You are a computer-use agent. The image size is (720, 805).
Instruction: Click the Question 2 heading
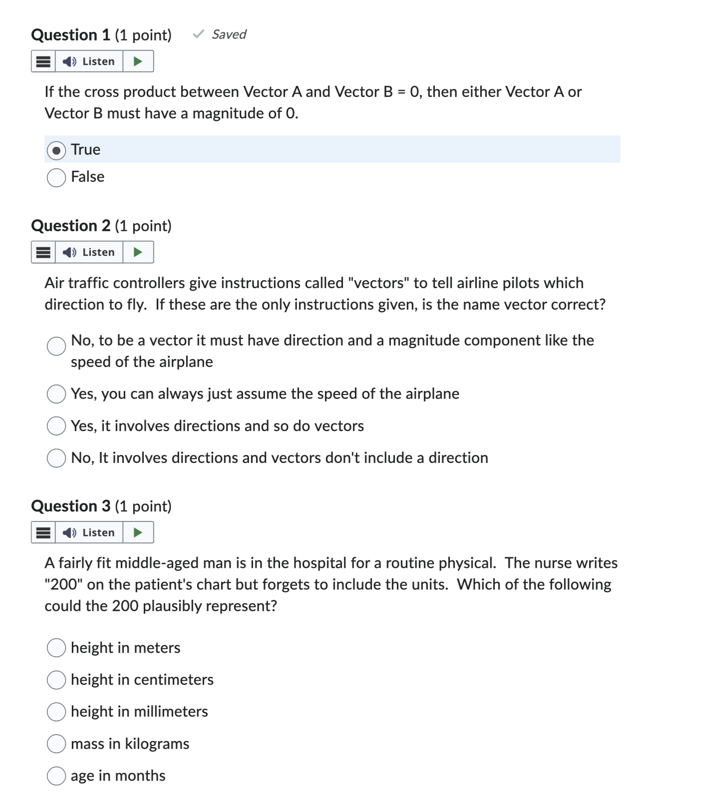pyautogui.click(x=101, y=226)
